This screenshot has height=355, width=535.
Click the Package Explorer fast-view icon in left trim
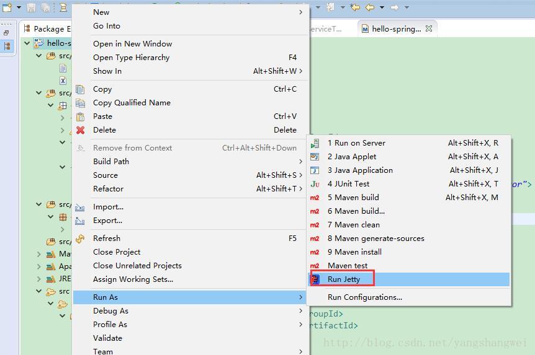[x=7, y=46]
